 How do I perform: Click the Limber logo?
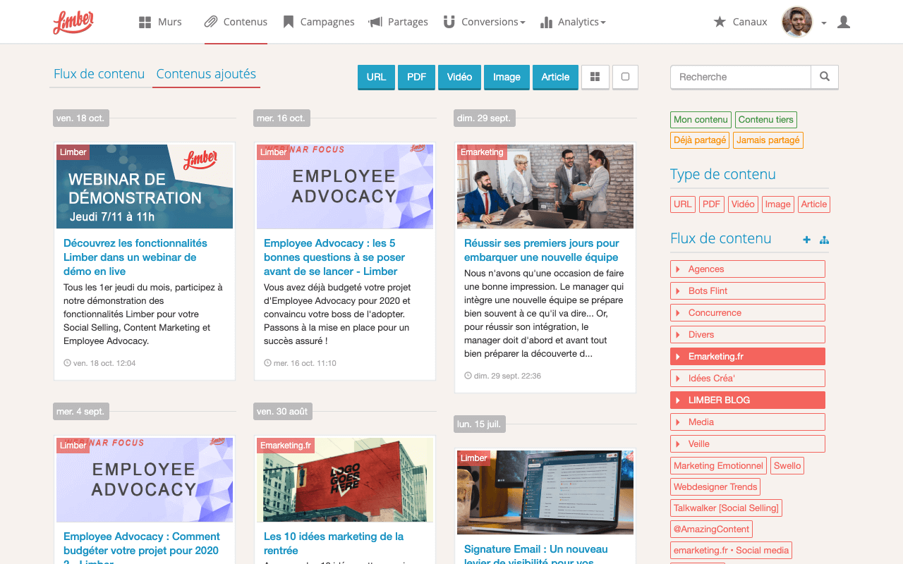click(x=73, y=22)
